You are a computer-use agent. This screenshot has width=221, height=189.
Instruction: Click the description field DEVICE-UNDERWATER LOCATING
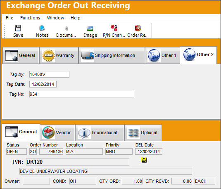106,171
